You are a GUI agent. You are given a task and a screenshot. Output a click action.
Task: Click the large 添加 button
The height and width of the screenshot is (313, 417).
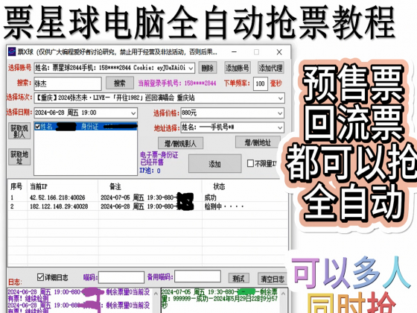pyautogui.click(x=215, y=164)
